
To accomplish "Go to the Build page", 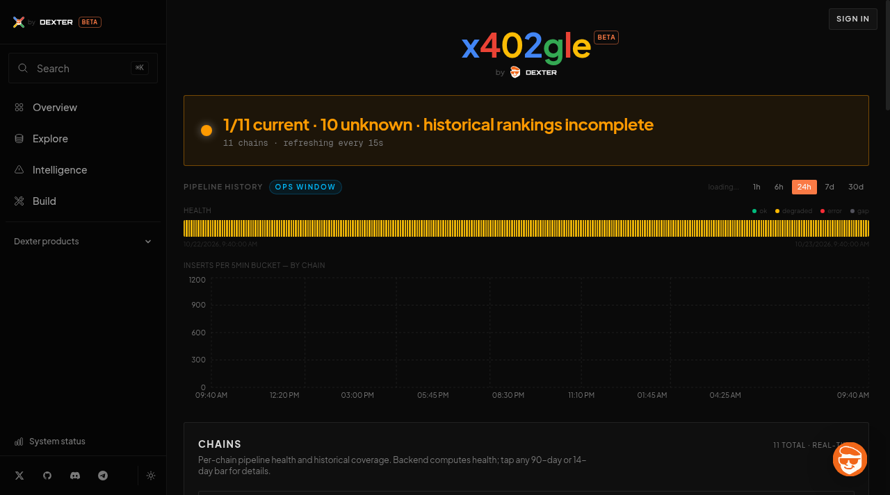I will click(83, 201).
